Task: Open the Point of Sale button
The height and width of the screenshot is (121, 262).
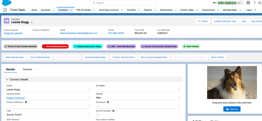Action: (x=217, y=57)
